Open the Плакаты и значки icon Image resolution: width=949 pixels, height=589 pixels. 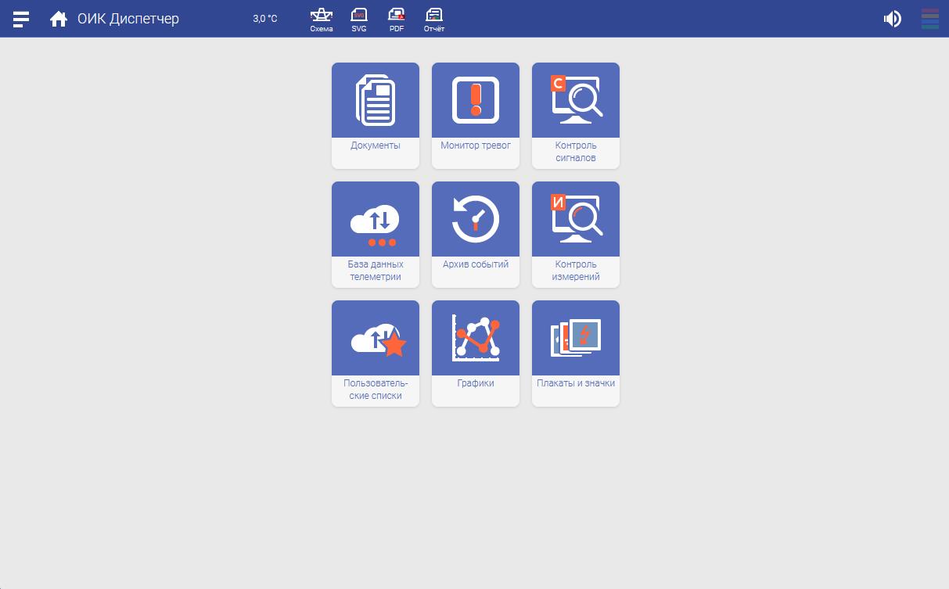(576, 338)
